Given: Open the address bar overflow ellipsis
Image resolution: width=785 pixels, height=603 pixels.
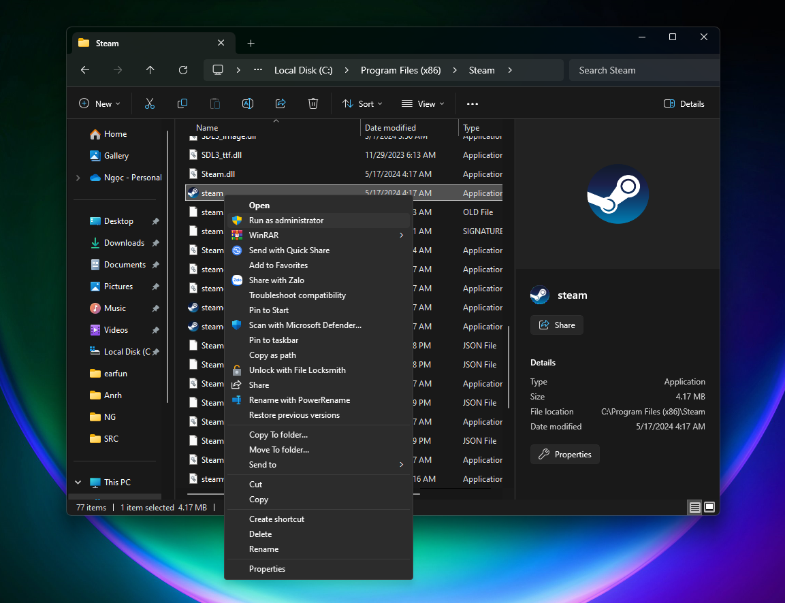Looking at the screenshot, I should point(258,70).
